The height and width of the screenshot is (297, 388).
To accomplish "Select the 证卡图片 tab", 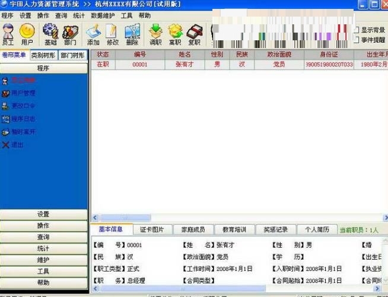I will [x=152, y=229].
